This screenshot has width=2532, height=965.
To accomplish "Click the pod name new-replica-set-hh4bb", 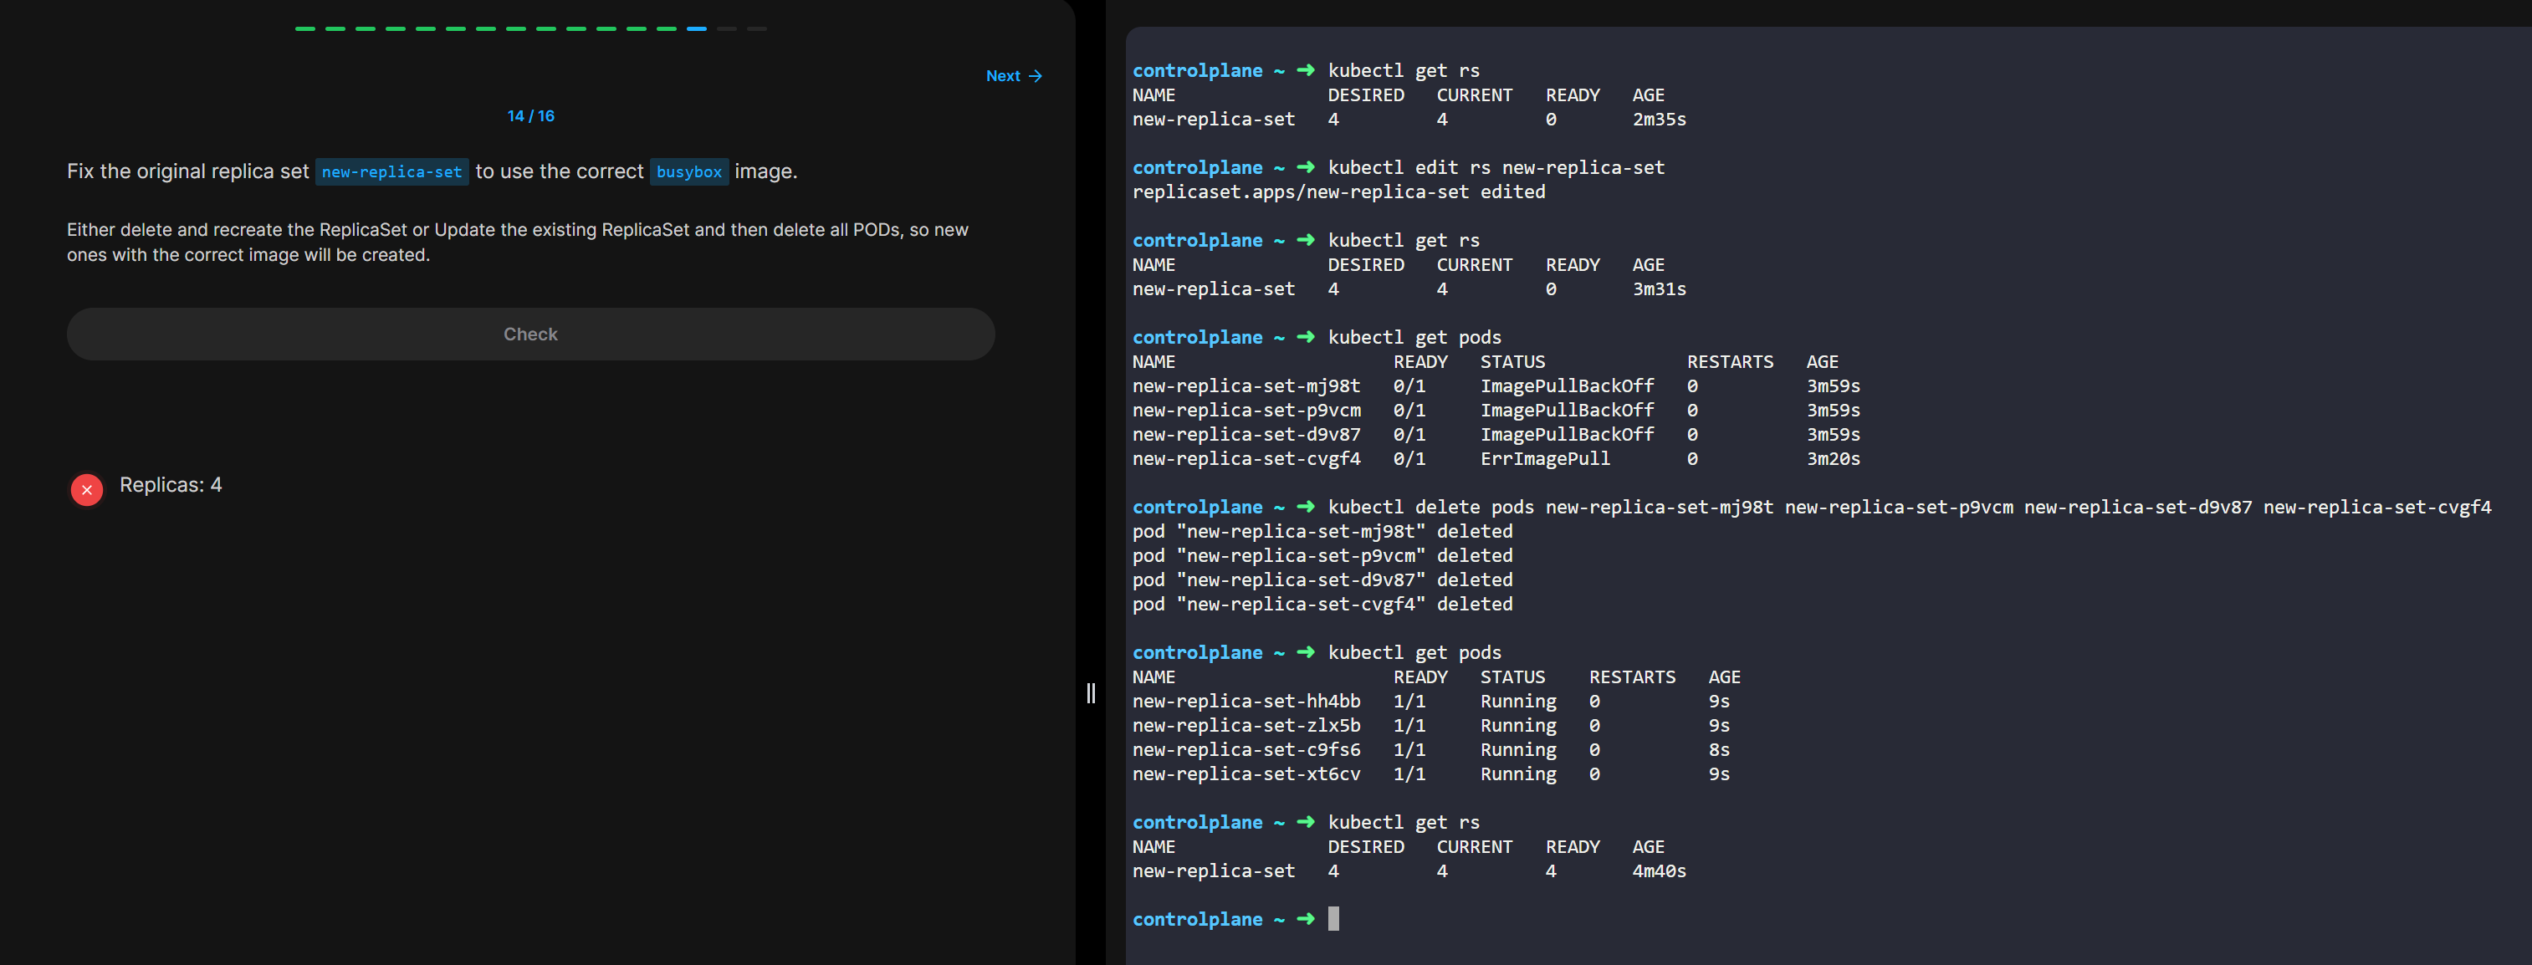I will [x=1246, y=702].
